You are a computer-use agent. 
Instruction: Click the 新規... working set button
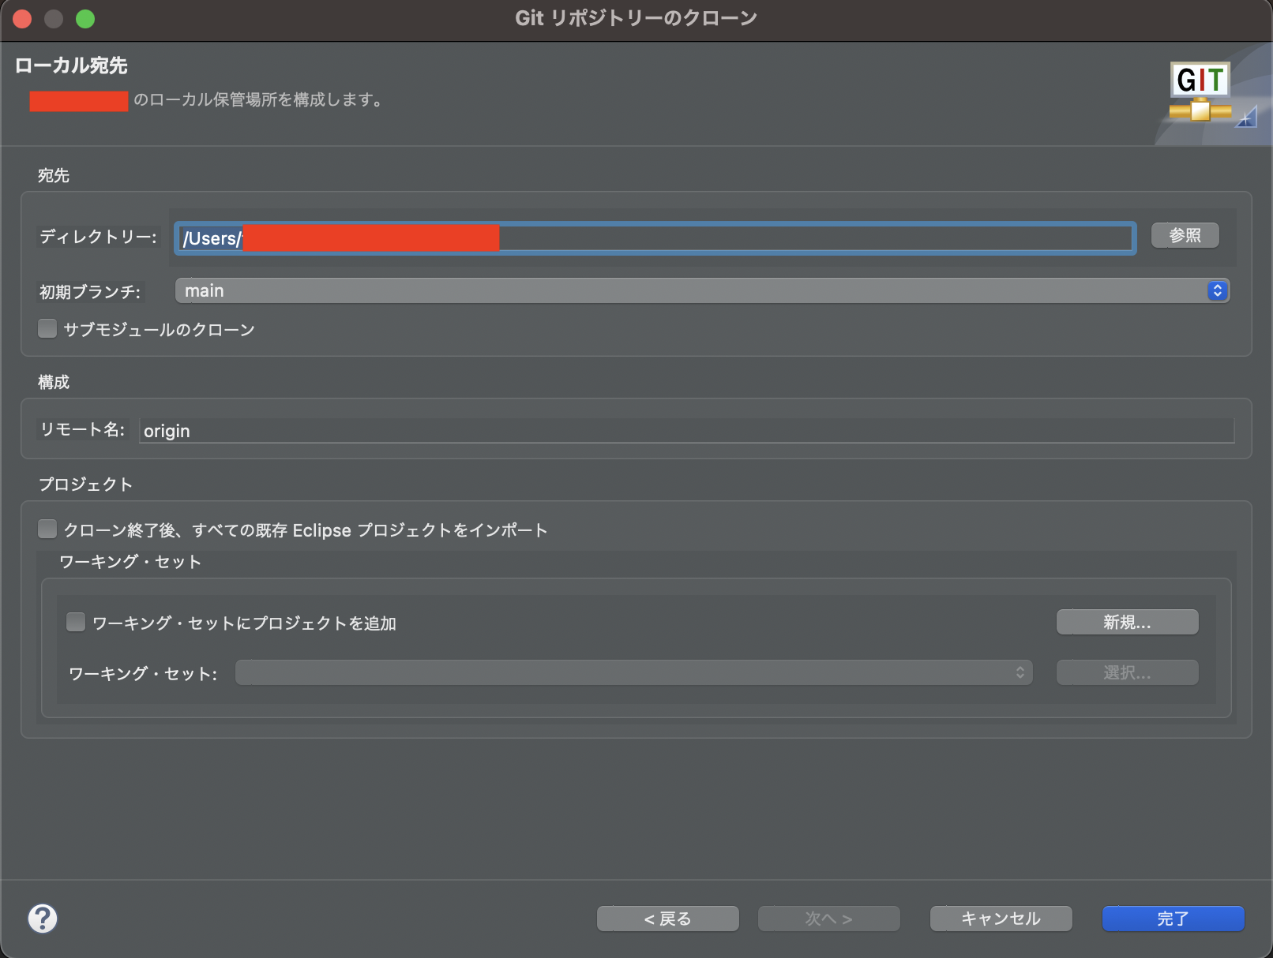1127,622
